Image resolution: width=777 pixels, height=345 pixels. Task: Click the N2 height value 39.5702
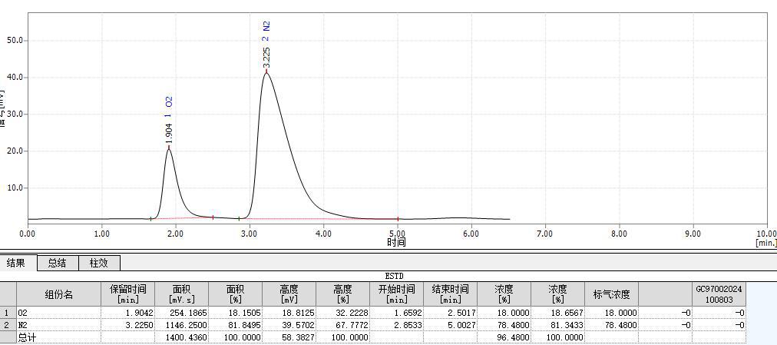(289, 325)
